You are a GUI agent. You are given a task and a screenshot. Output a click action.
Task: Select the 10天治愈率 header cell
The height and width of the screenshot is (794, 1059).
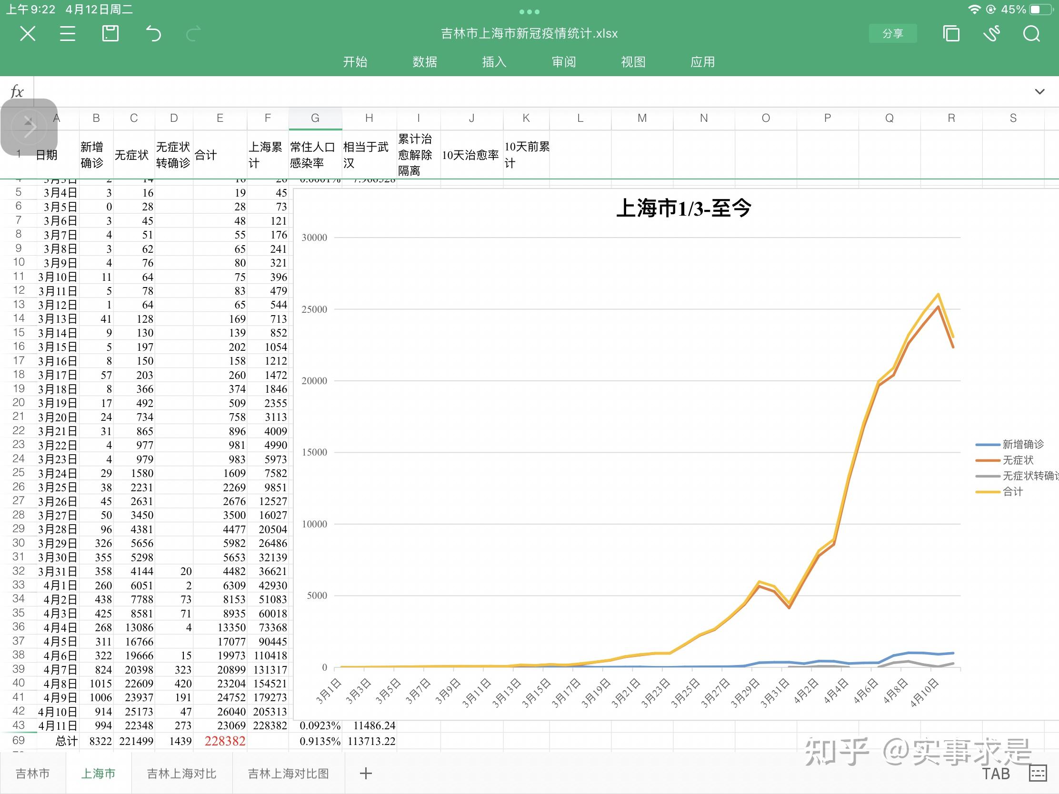471,155
